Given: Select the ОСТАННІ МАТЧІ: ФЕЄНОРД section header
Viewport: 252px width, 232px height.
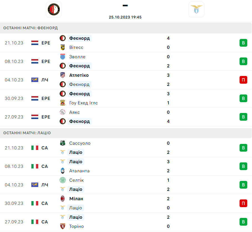Looking at the screenshot, I should coord(126,28).
